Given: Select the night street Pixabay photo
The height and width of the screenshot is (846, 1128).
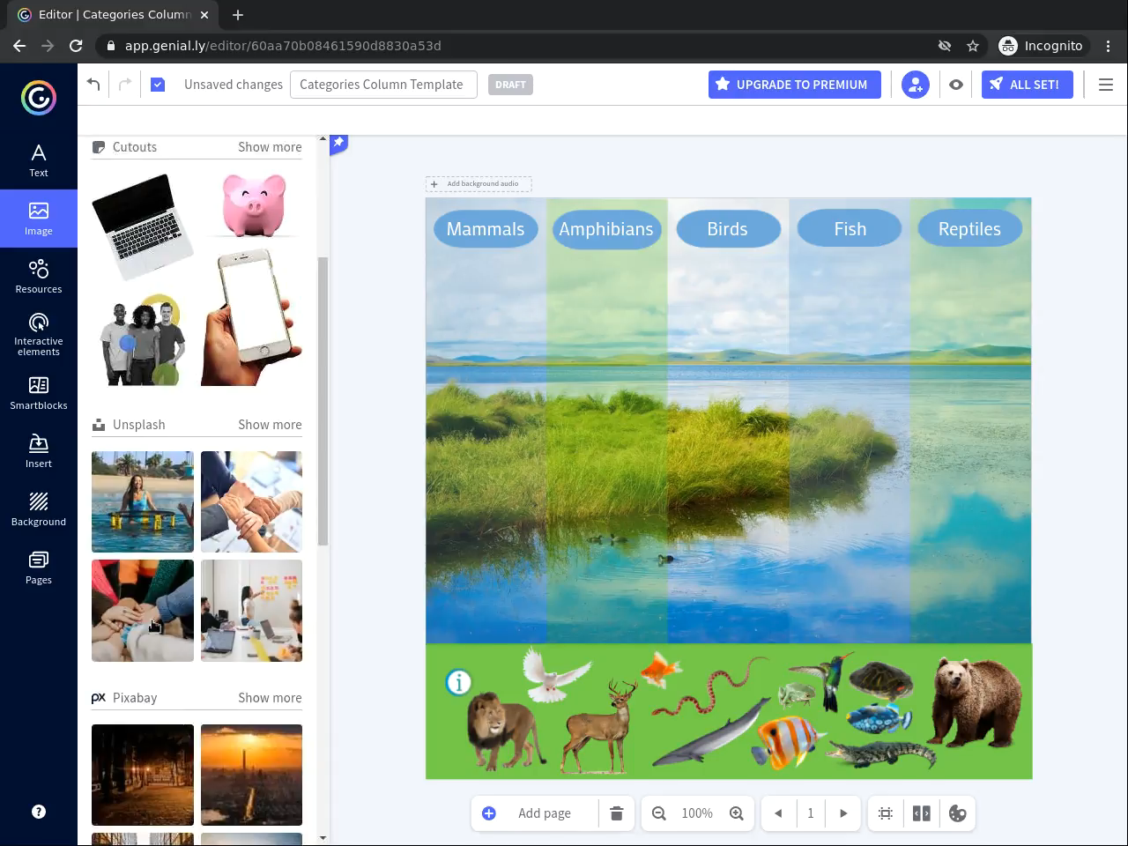Looking at the screenshot, I should click(x=143, y=775).
